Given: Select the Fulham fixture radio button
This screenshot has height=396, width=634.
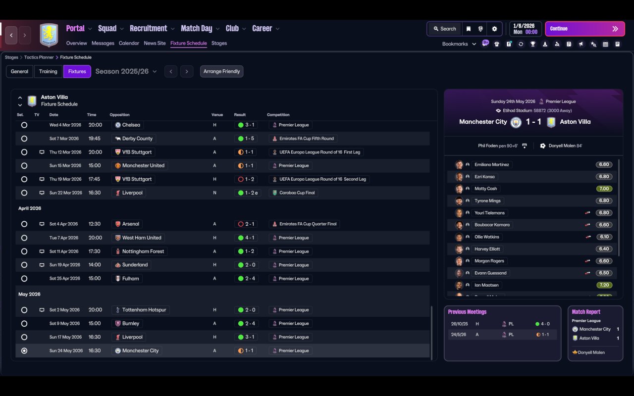Looking at the screenshot, I should (24, 279).
